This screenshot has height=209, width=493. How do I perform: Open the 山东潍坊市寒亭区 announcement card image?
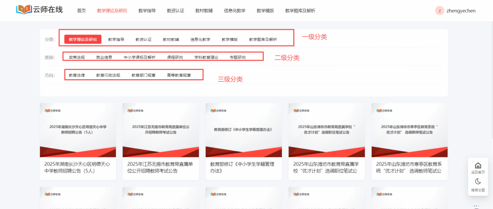point(409,130)
